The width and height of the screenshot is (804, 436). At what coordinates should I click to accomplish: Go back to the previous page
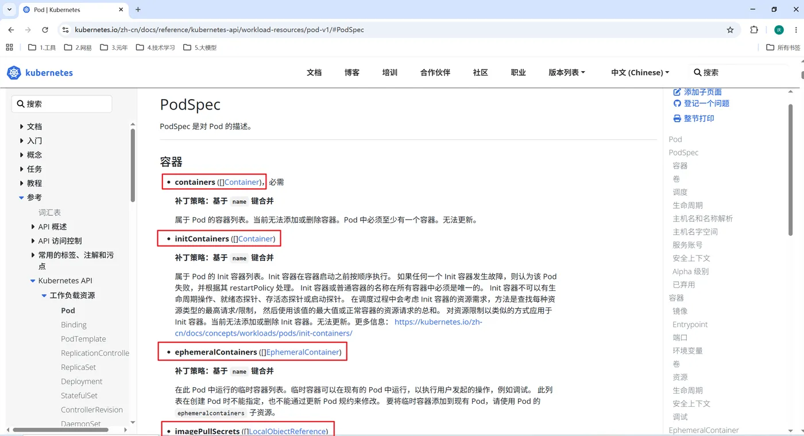pos(11,30)
